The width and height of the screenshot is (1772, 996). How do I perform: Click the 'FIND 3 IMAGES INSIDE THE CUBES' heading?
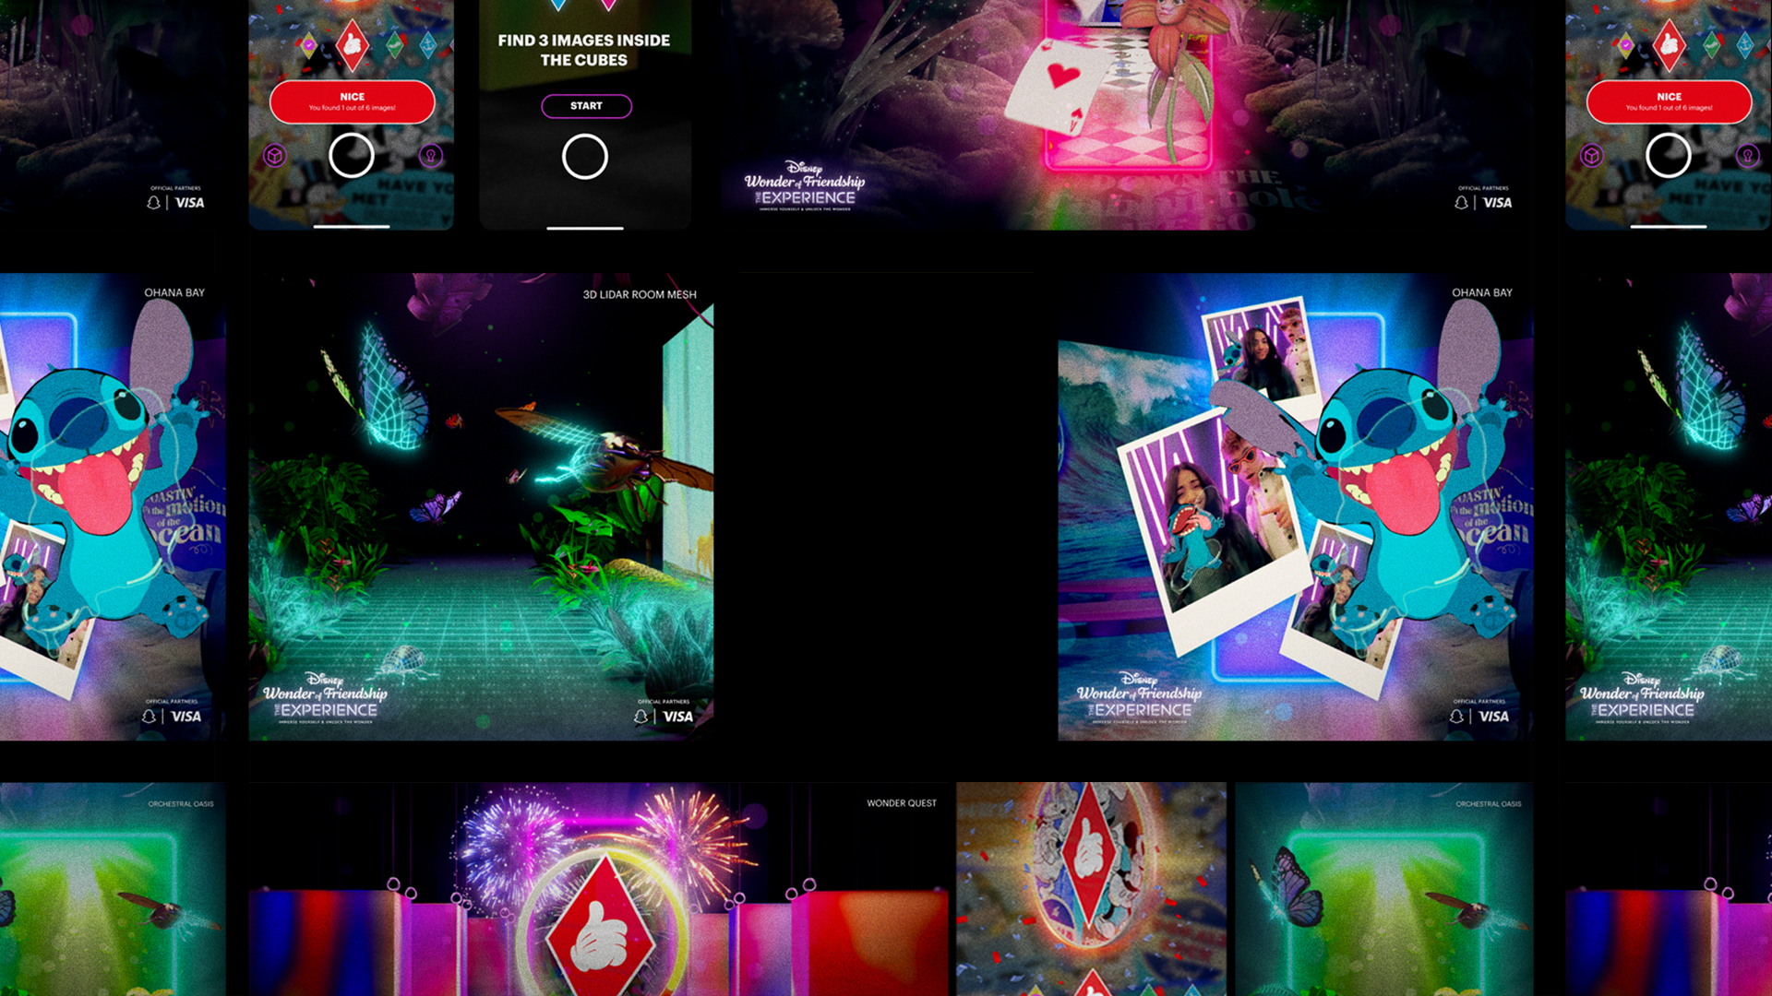[584, 50]
